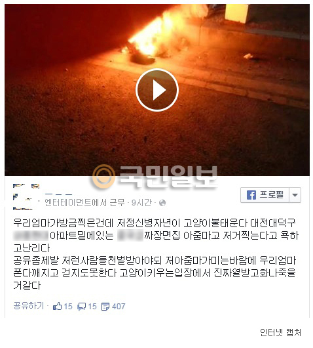The image size is (313, 348).
Task: Click the 9시간 post timestamp
Action: (x=141, y=203)
